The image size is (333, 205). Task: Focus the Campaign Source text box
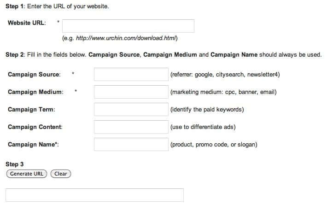[131, 75]
